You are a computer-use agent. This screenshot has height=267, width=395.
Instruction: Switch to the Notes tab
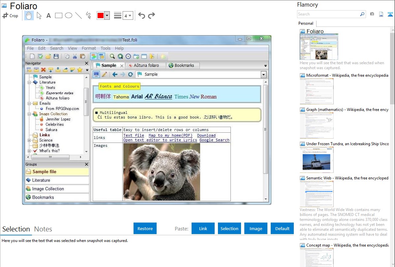pos(43,229)
